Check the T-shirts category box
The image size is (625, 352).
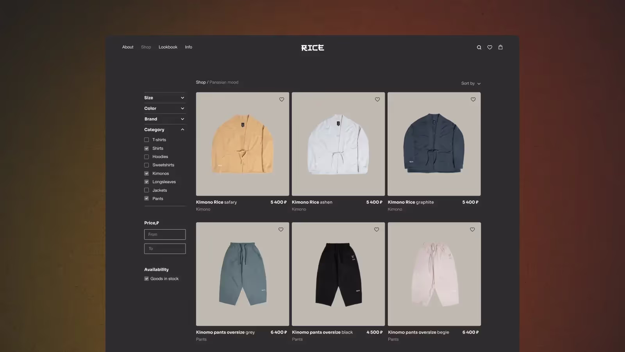[x=146, y=140]
